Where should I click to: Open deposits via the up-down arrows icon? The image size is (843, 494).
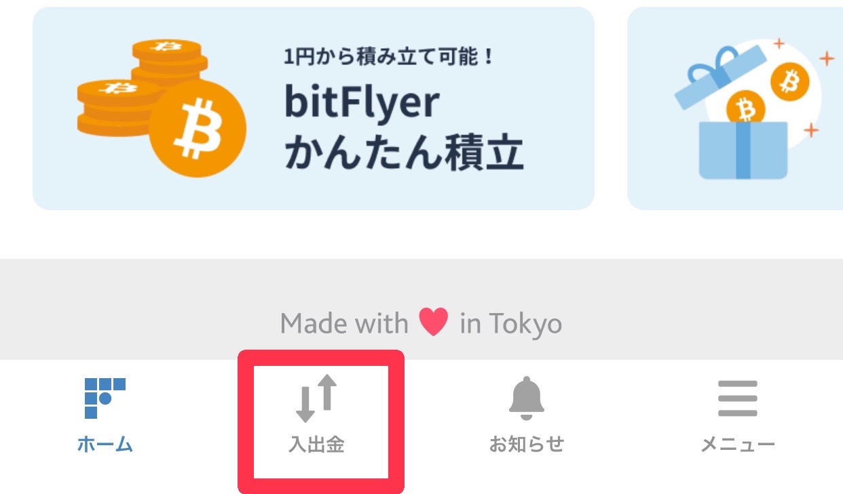(x=316, y=398)
